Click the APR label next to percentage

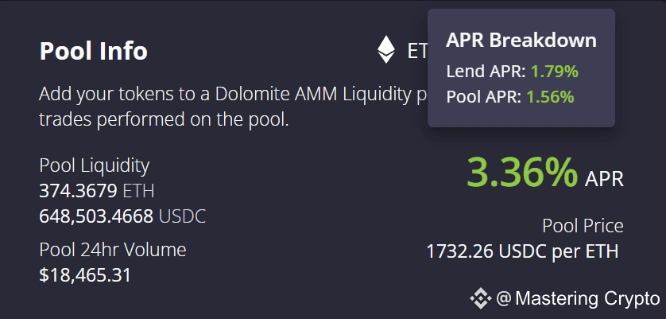[x=604, y=180]
